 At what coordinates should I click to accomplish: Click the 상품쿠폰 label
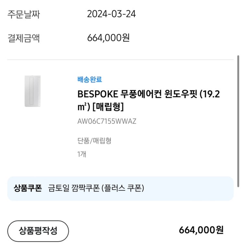point(28,188)
